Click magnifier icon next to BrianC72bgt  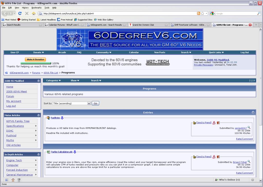249,162
